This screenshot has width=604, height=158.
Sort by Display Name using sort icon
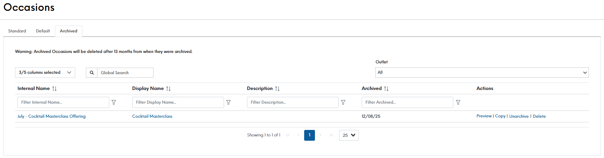click(168, 89)
